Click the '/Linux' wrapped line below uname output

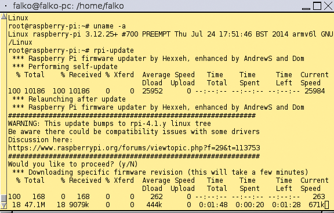20,42
